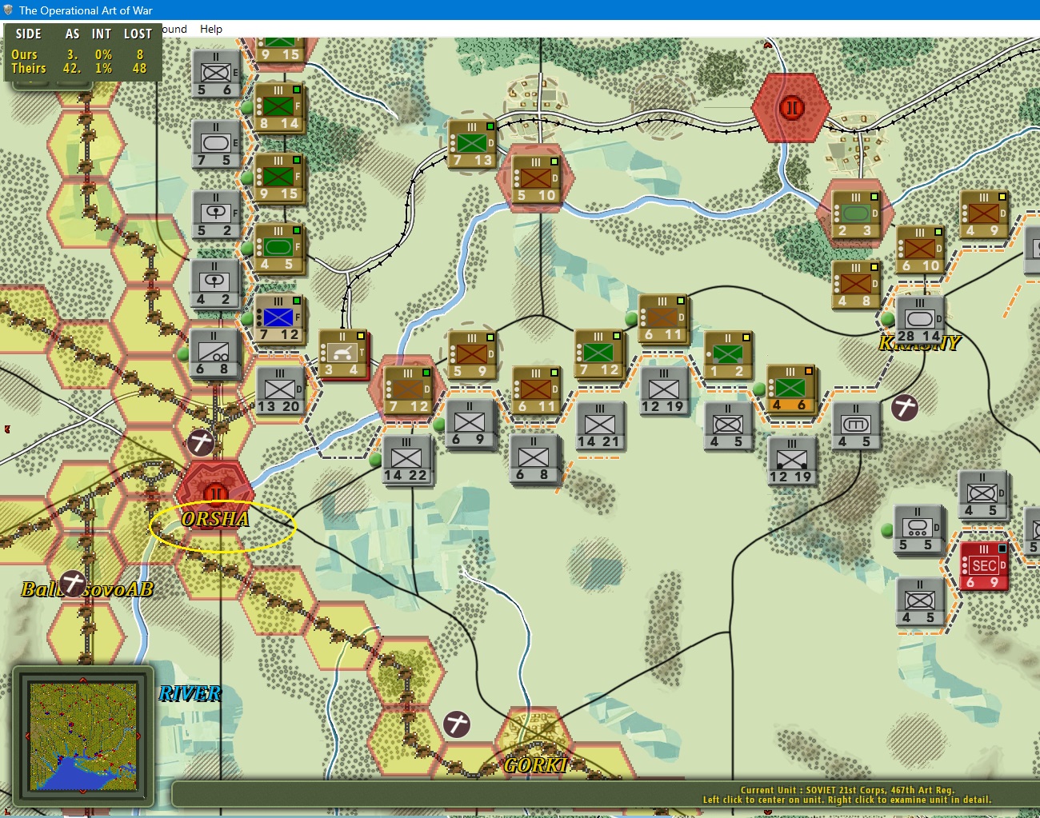Viewport: 1040px width, 818px height.
Task: Select the gray unit rated 5 5
Action: tap(918, 529)
